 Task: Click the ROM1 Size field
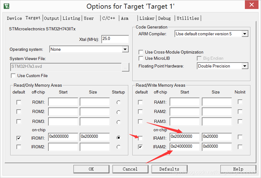click(95, 102)
